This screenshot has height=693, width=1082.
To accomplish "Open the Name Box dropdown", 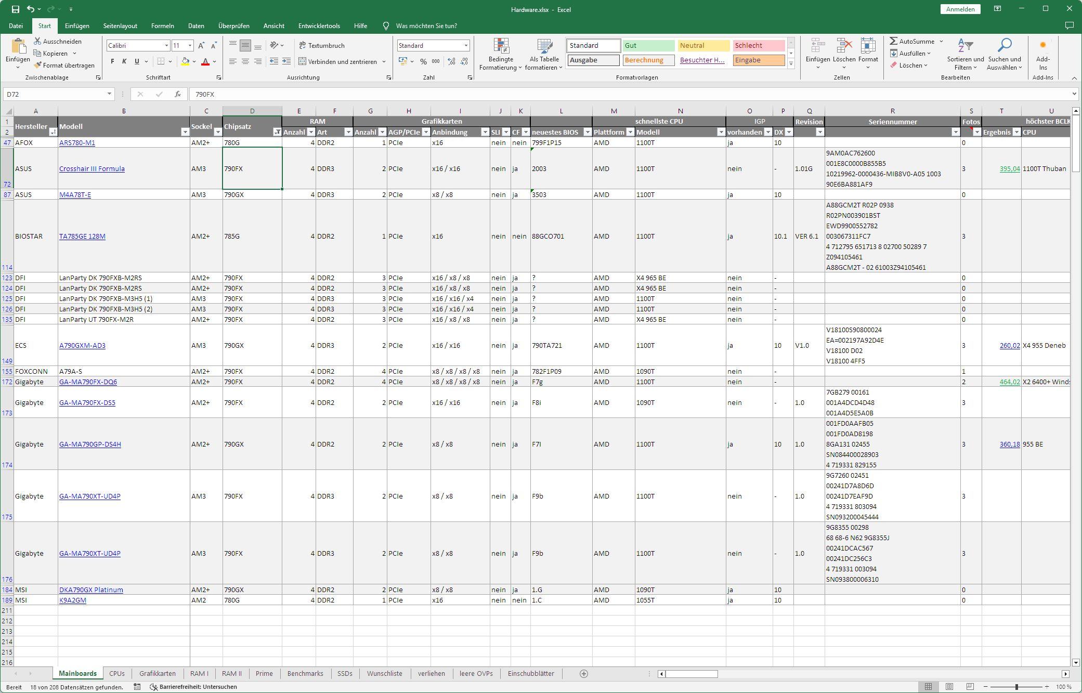I will 109,94.
